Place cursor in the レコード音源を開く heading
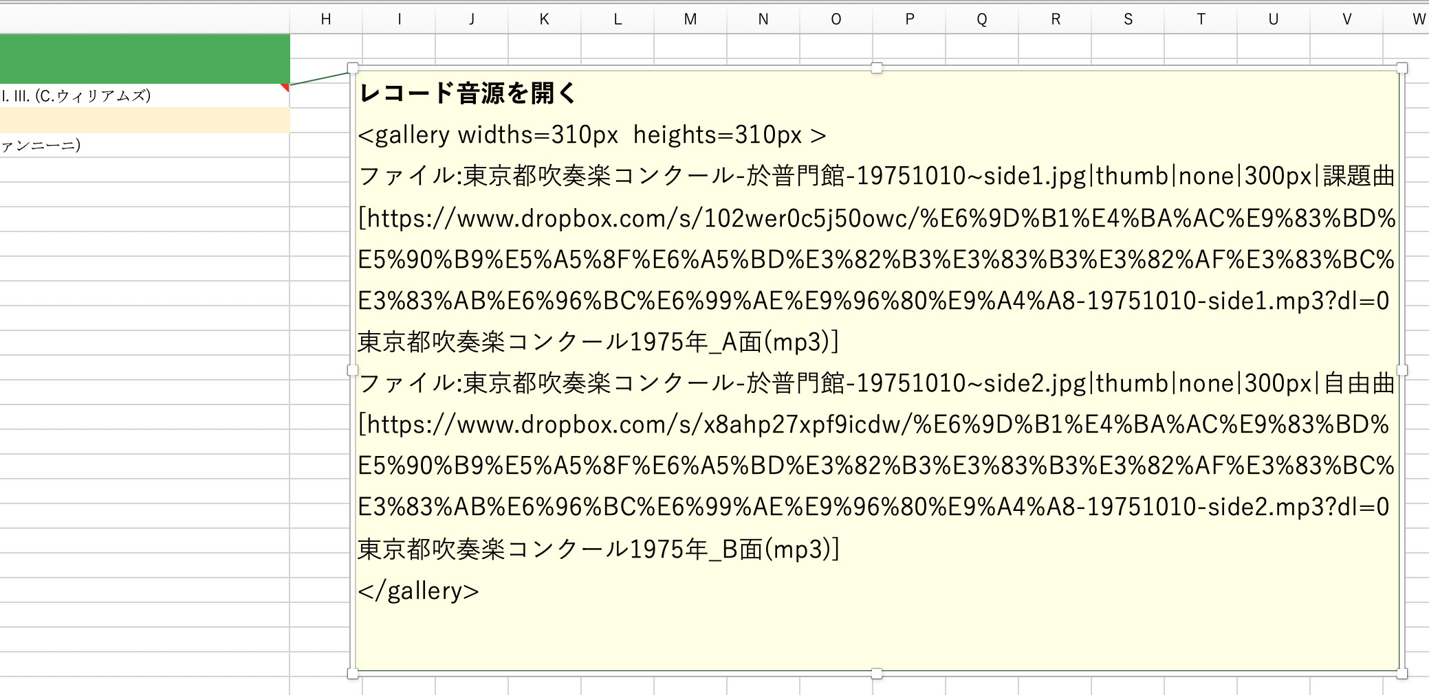 468,93
